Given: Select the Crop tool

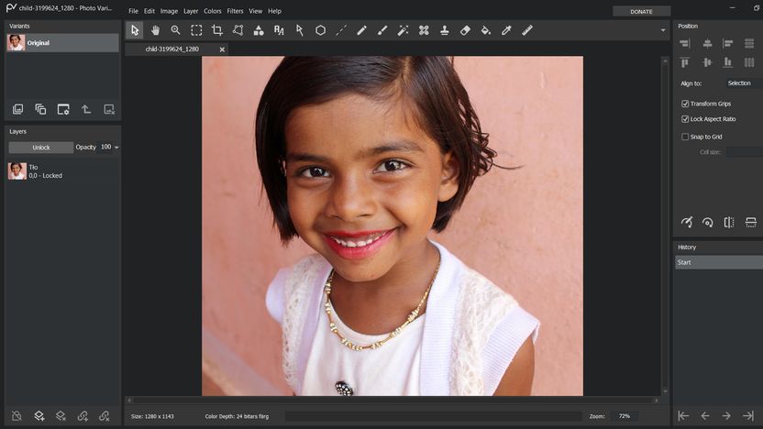Looking at the screenshot, I should click(x=217, y=30).
